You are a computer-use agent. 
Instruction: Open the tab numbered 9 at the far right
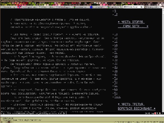[152, 7]
